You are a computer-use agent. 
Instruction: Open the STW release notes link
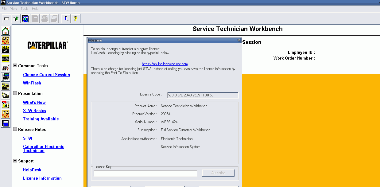[28, 138]
